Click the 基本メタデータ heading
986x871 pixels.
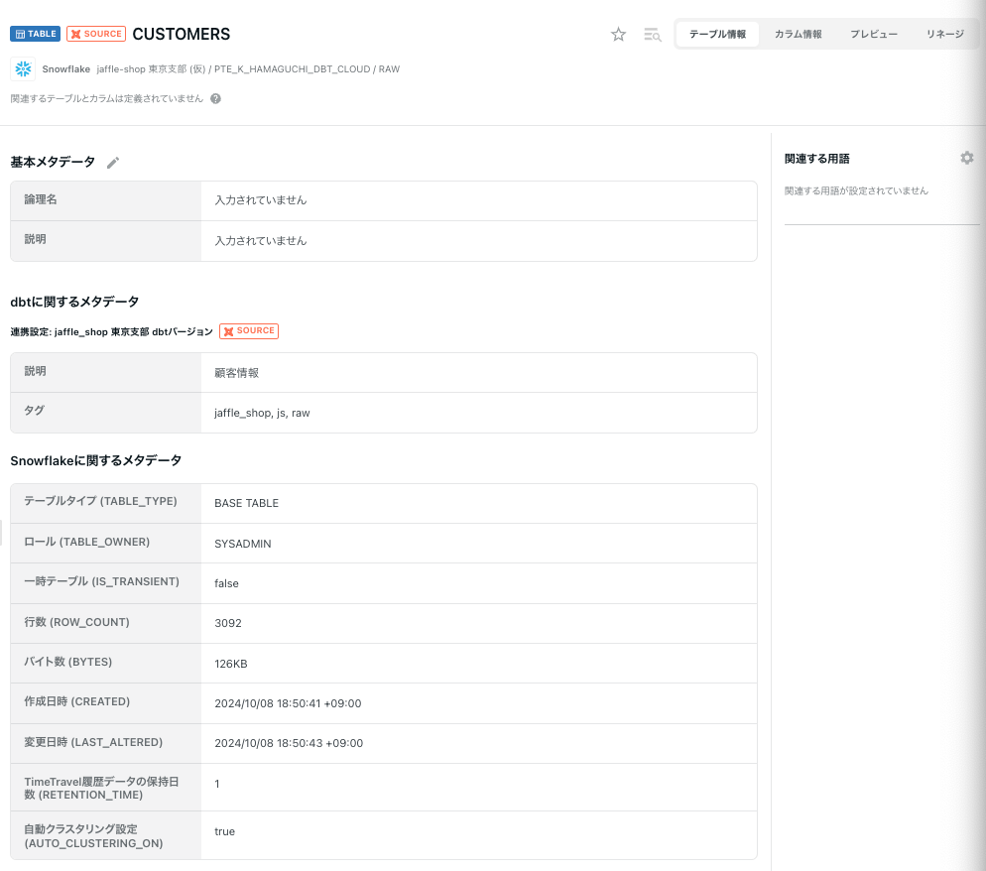[53, 163]
